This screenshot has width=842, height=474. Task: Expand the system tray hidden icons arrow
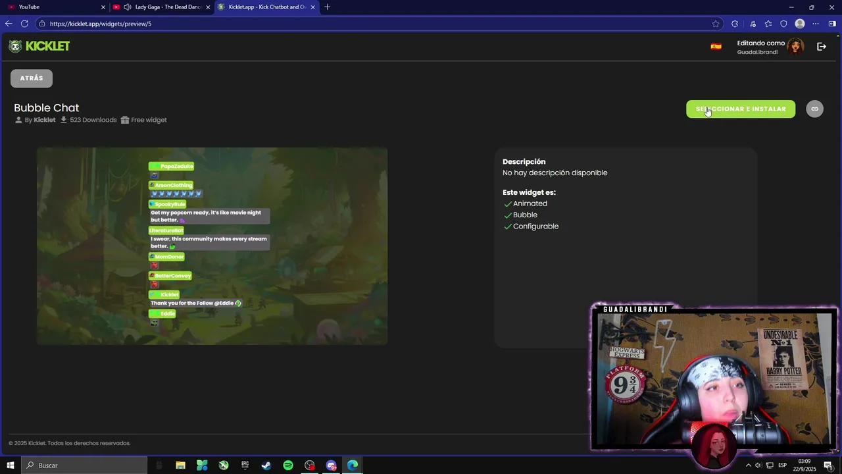[x=748, y=465]
